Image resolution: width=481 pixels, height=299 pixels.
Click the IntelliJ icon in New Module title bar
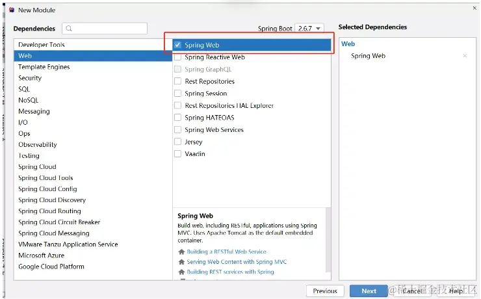(x=12, y=10)
